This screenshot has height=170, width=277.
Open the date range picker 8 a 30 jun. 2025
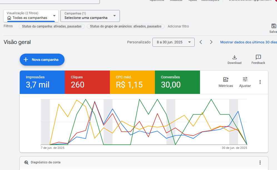(173, 42)
